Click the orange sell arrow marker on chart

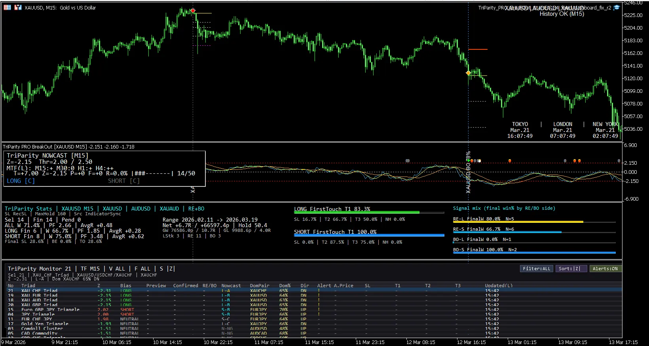tap(468, 73)
